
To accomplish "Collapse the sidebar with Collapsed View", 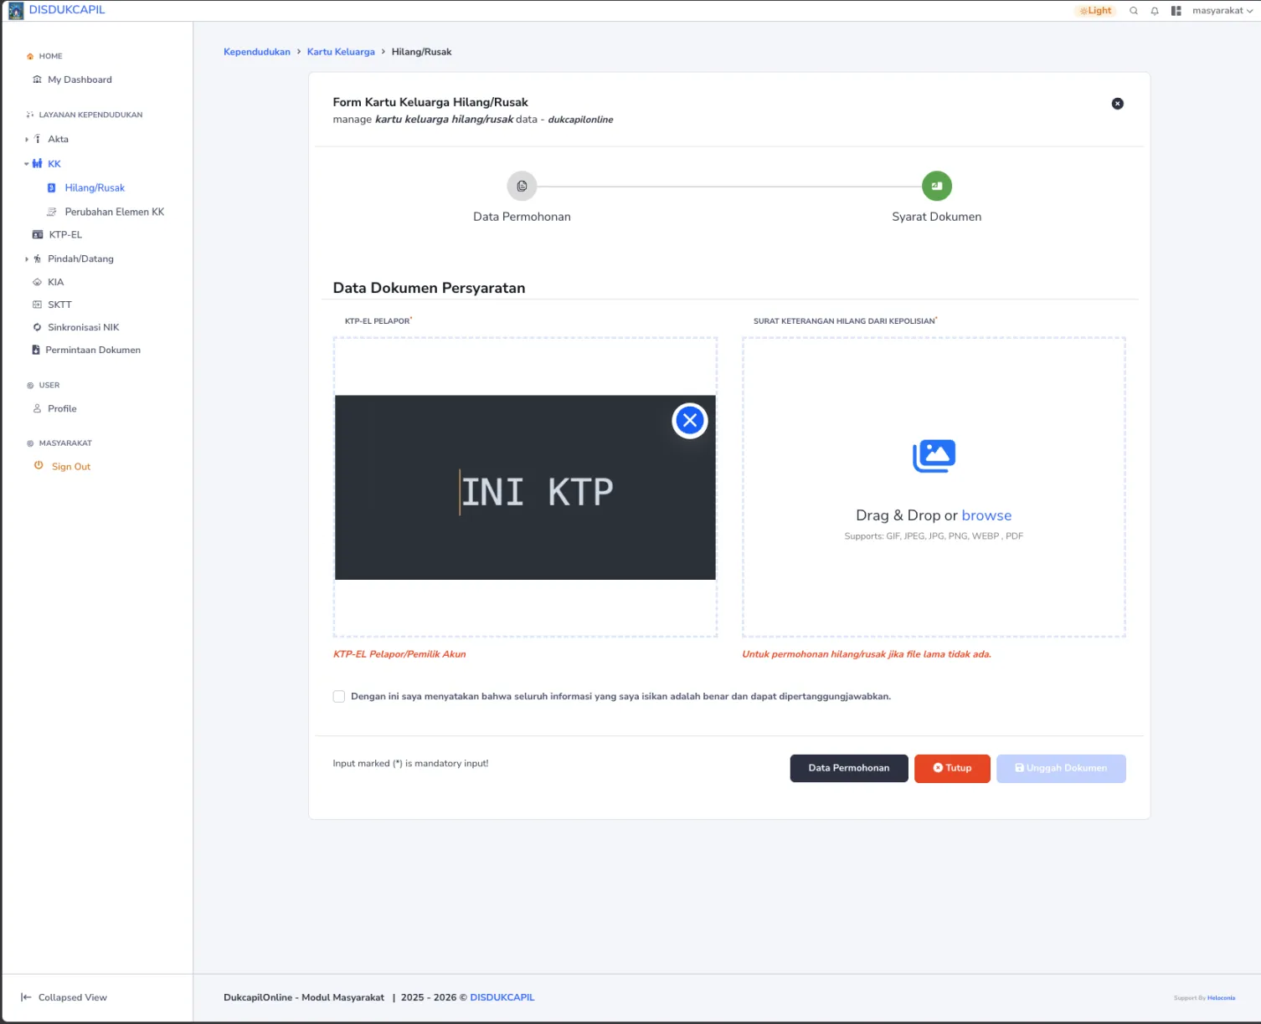I will [64, 997].
